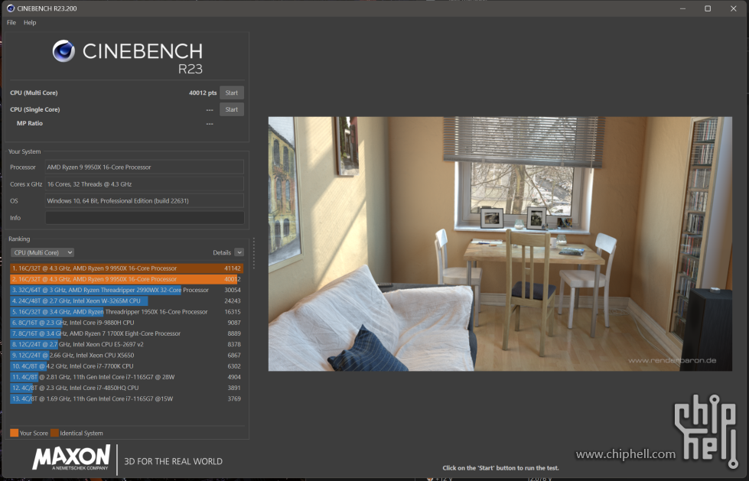749x481 pixels.
Task: Click the 40012 pts multi core score
Action: pos(203,93)
